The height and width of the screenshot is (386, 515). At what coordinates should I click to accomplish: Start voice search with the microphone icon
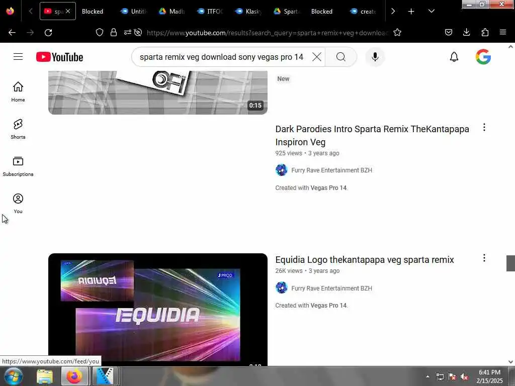[x=375, y=57]
